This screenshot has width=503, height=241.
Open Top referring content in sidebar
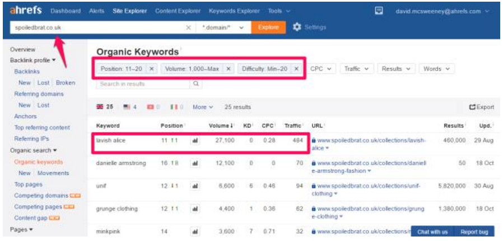[42, 127]
